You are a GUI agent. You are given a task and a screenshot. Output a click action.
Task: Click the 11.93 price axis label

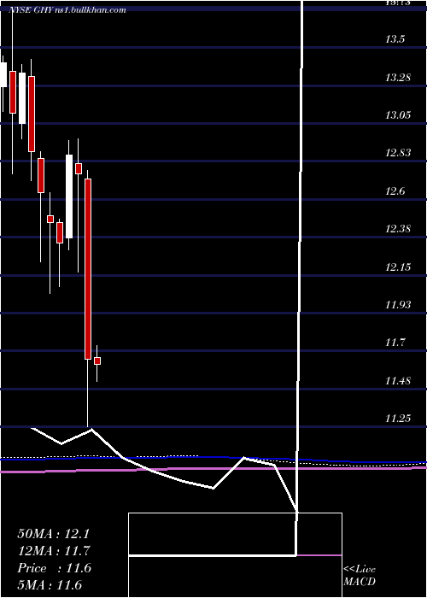pos(398,304)
